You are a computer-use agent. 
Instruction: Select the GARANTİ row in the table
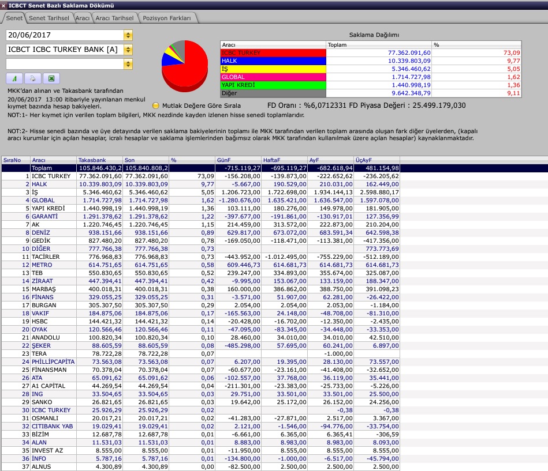(200, 216)
